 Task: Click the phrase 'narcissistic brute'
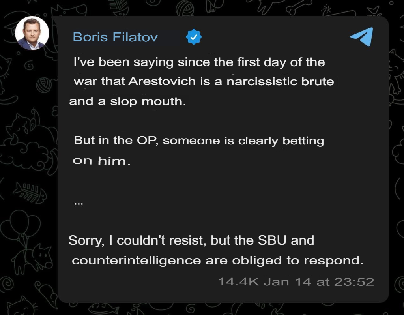pos(281,81)
